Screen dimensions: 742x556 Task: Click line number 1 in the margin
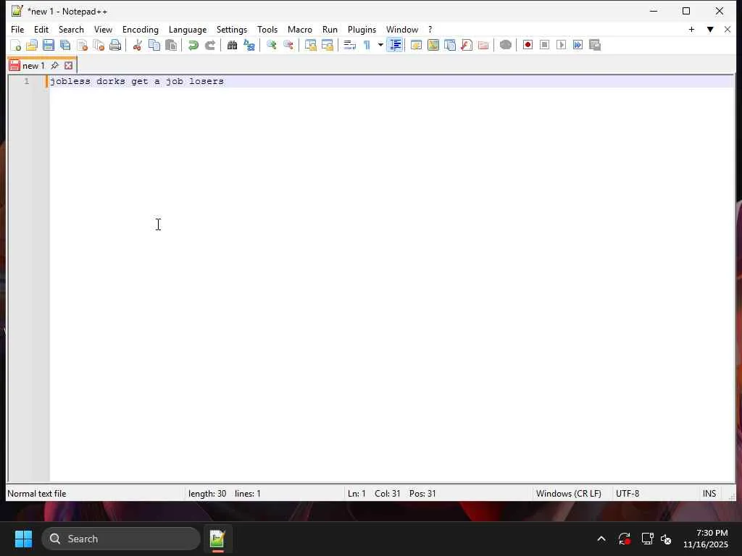click(x=27, y=81)
